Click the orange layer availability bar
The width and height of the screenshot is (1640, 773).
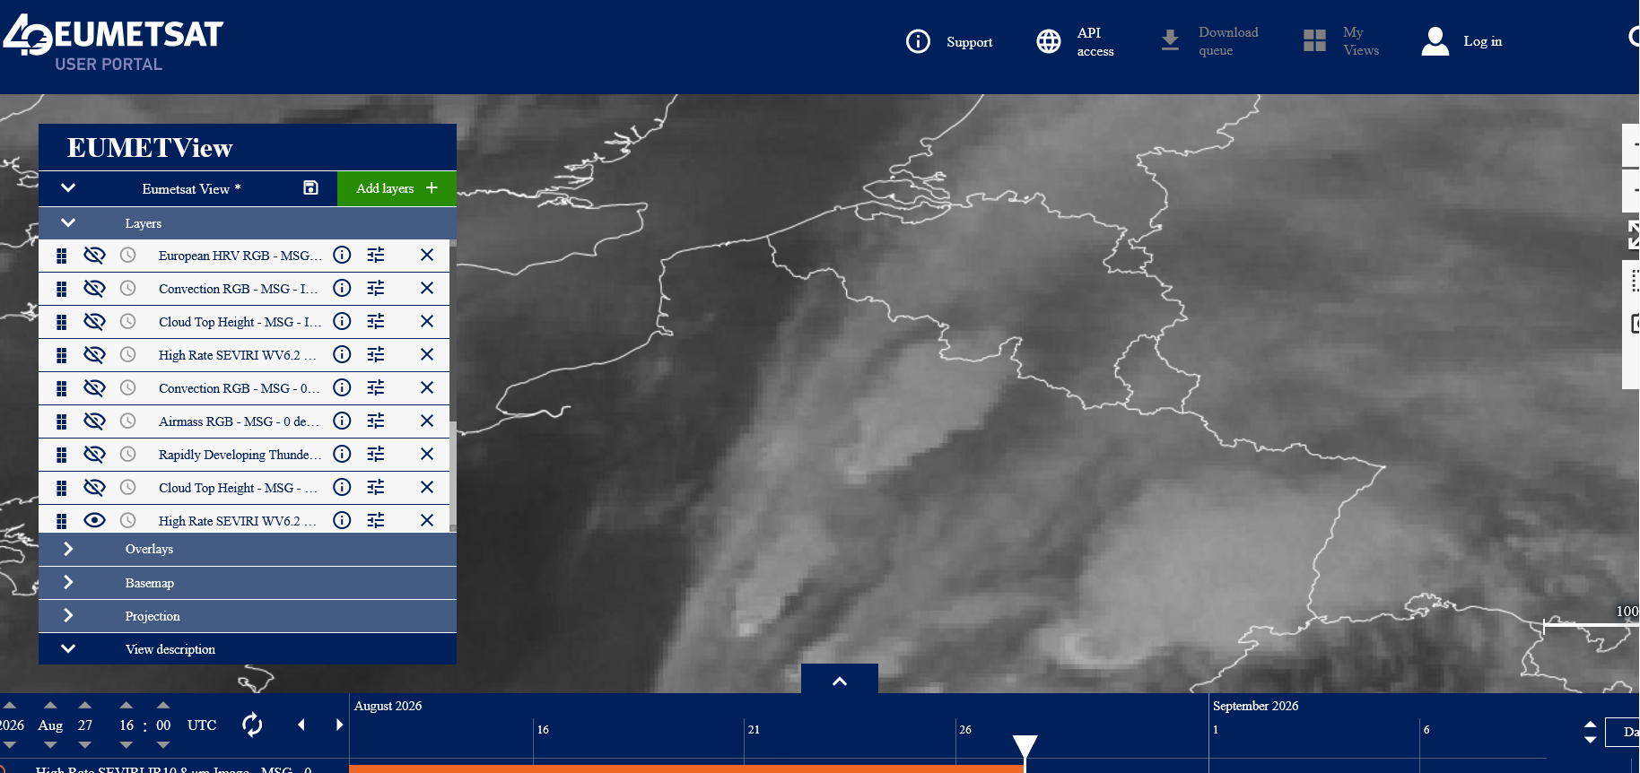pyautogui.click(x=686, y=769)
